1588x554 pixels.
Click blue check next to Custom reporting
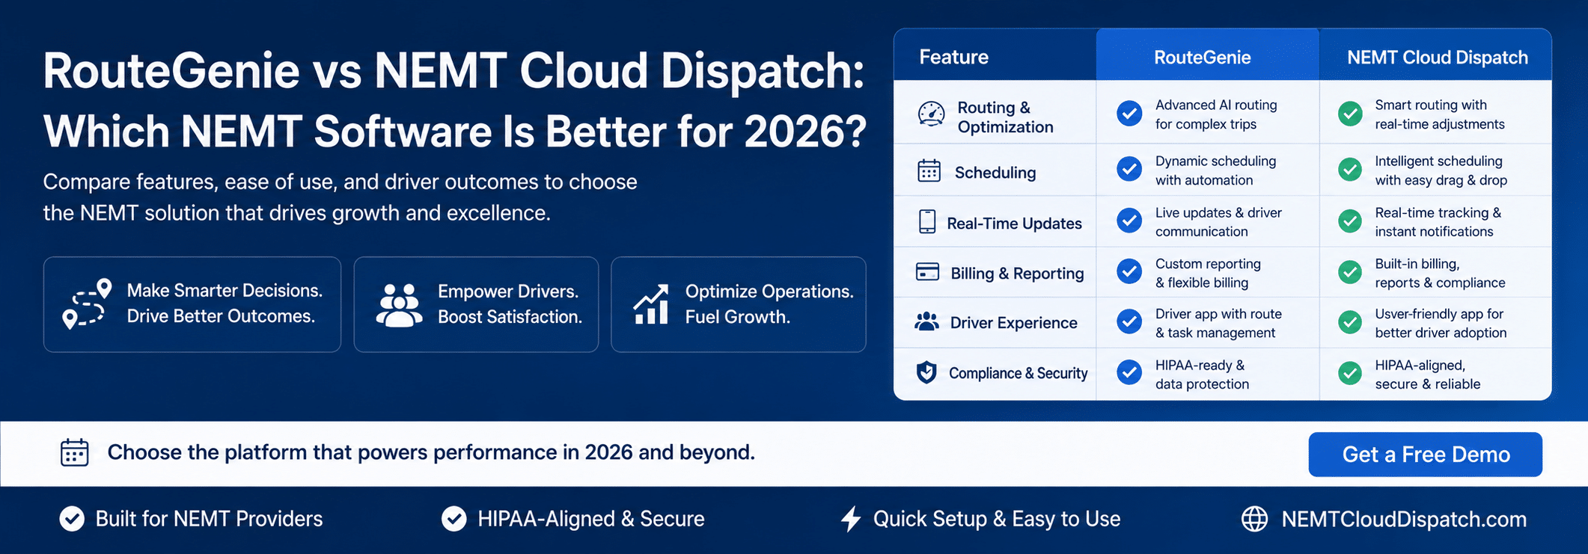pos(1129,271)
